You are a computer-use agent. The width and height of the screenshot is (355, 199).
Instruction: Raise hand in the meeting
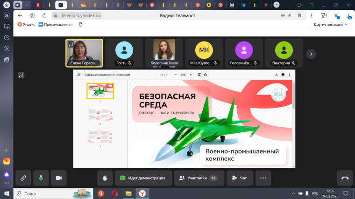tap(105, 178)
